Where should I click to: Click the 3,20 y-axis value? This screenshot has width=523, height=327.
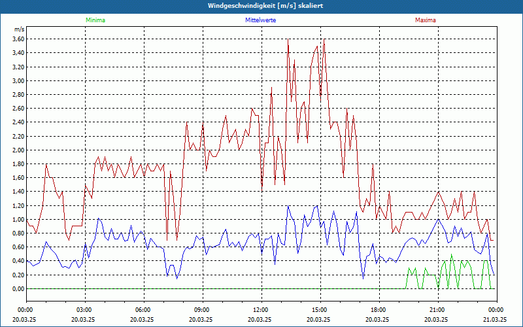click(x=18, y=67)
